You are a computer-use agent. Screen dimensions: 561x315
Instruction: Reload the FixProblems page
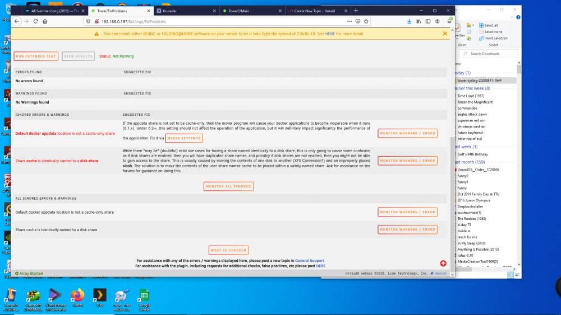(x=36, y=21)
